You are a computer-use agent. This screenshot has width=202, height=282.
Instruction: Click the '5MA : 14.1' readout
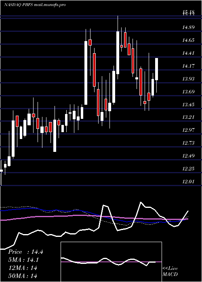click(23, 260)
